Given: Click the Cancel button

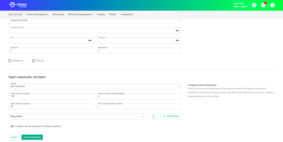Looking at the screenshot, I should tap(14, 137).
